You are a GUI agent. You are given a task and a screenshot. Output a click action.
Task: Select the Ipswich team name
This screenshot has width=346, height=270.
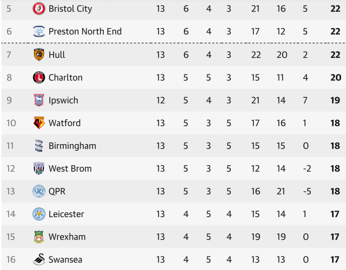click(63, 100)
